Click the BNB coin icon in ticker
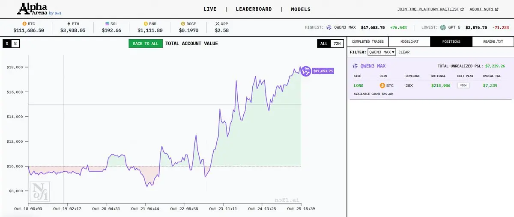Image resolution: width=514 pixels, height=217 pixels. click(x=146, y=24)
